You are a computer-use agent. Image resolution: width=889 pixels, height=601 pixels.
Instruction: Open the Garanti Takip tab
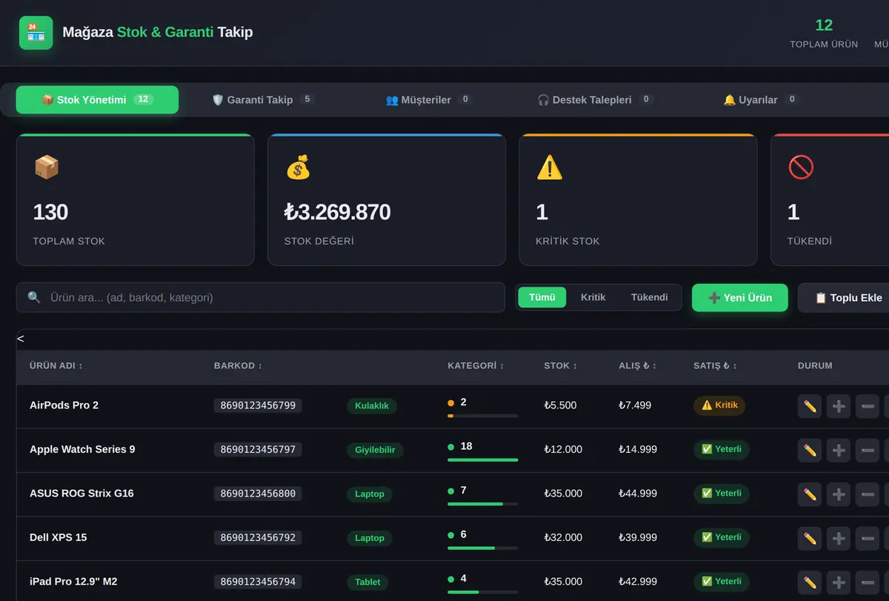(263, 99)
